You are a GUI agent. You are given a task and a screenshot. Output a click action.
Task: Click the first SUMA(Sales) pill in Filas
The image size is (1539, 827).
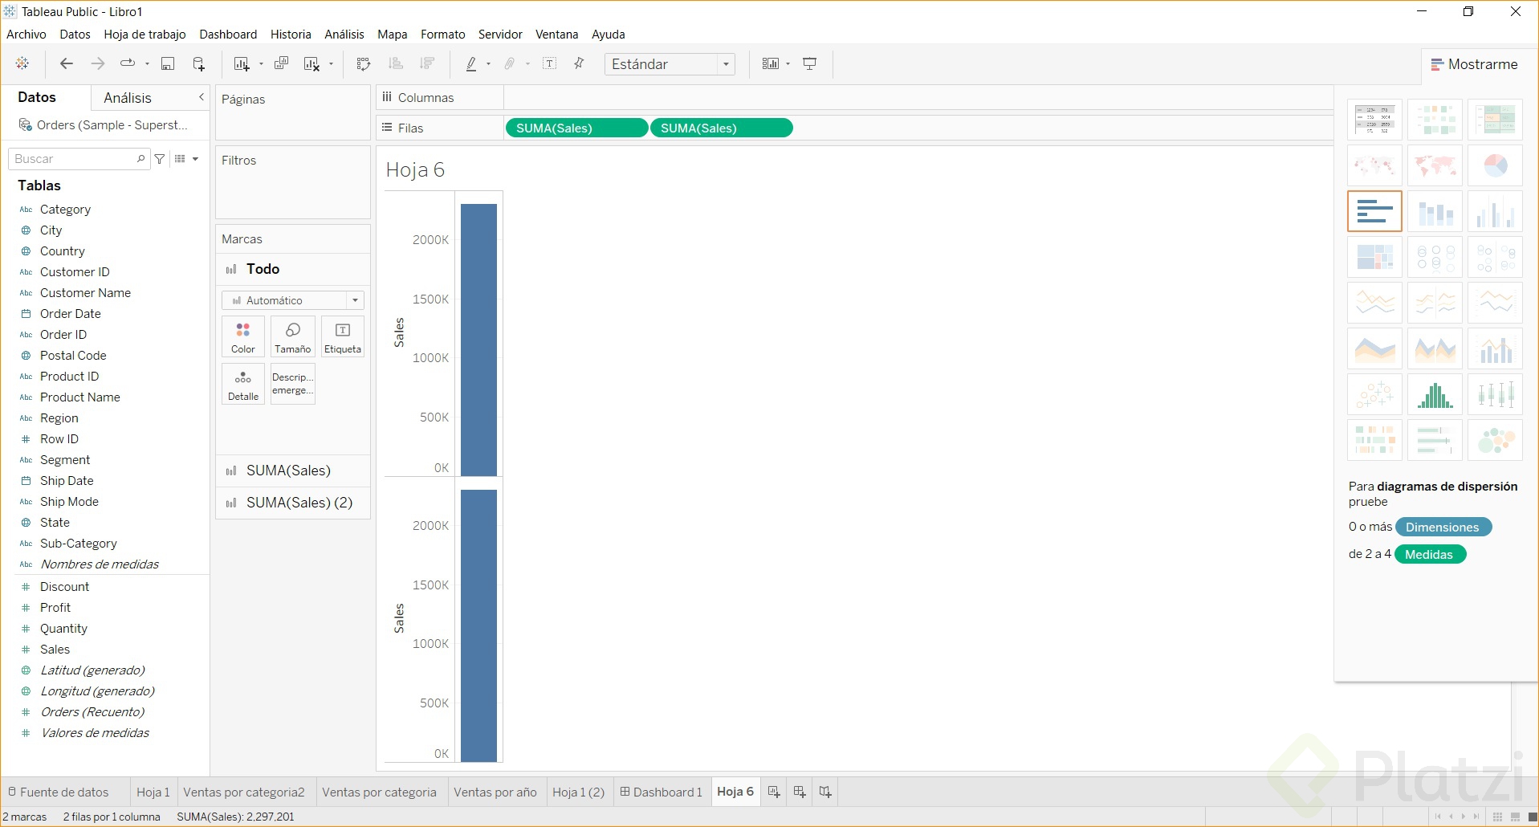576,128
